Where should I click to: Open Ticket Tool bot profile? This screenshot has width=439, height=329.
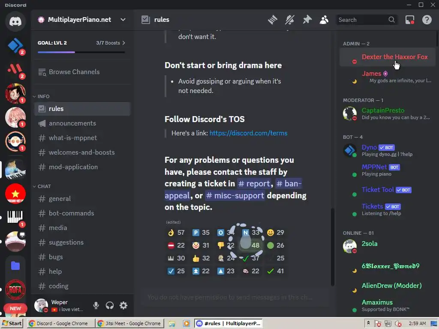point(388,190)
